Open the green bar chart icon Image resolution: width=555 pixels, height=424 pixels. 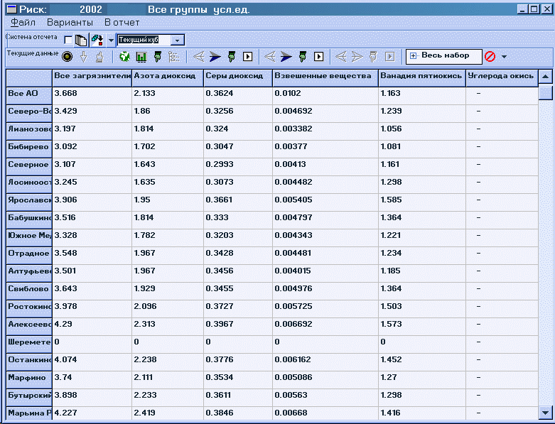(x=141, y=57)
